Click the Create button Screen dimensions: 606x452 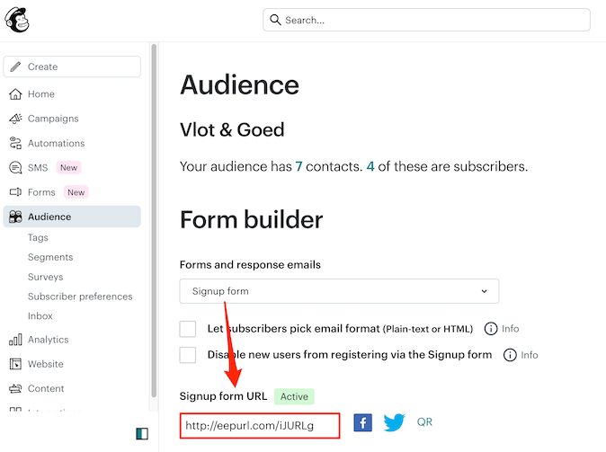72,66
